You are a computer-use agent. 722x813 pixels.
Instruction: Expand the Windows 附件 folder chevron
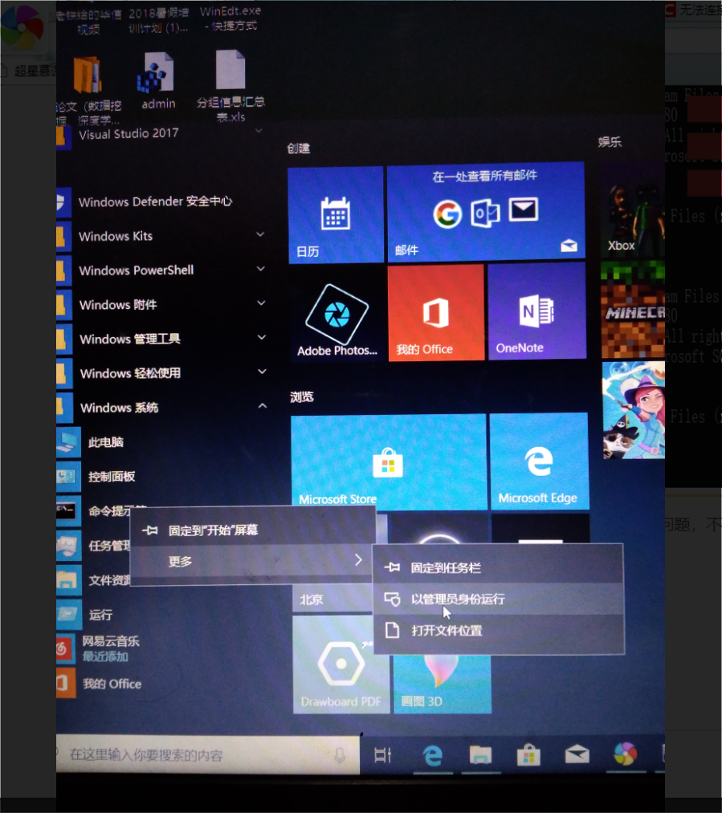click(262, 303)
